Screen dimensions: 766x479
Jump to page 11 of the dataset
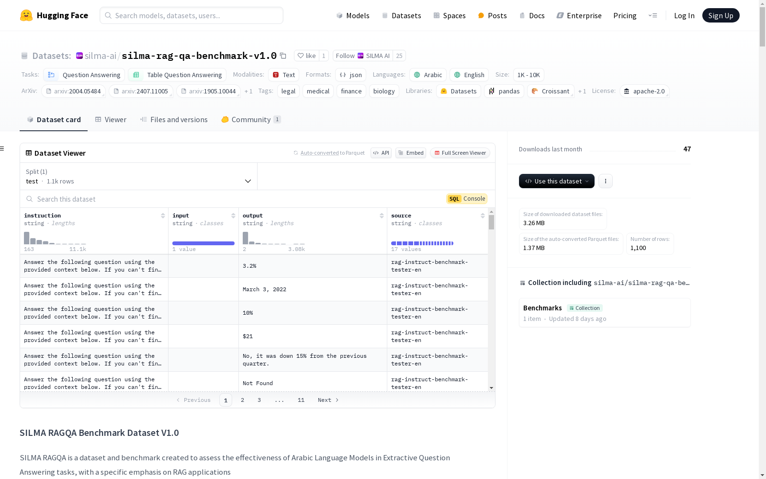[301, 400]
